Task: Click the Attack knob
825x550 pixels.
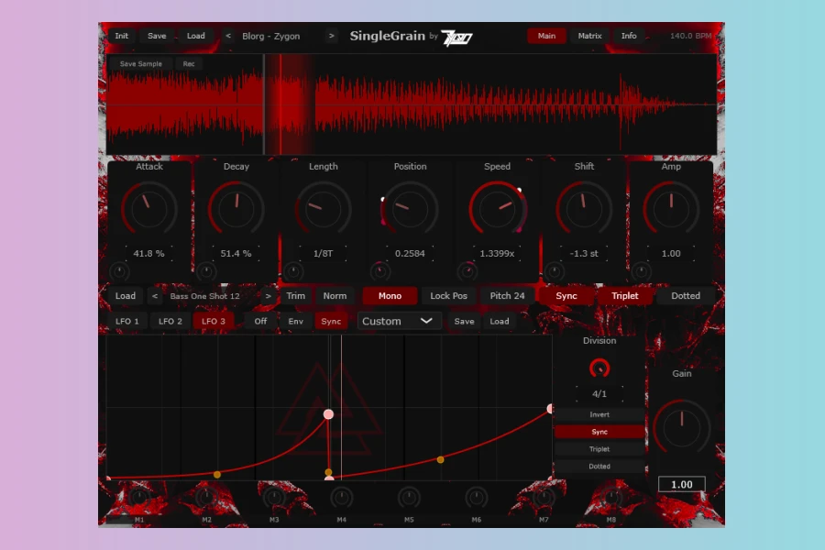Action: [148, 209]
